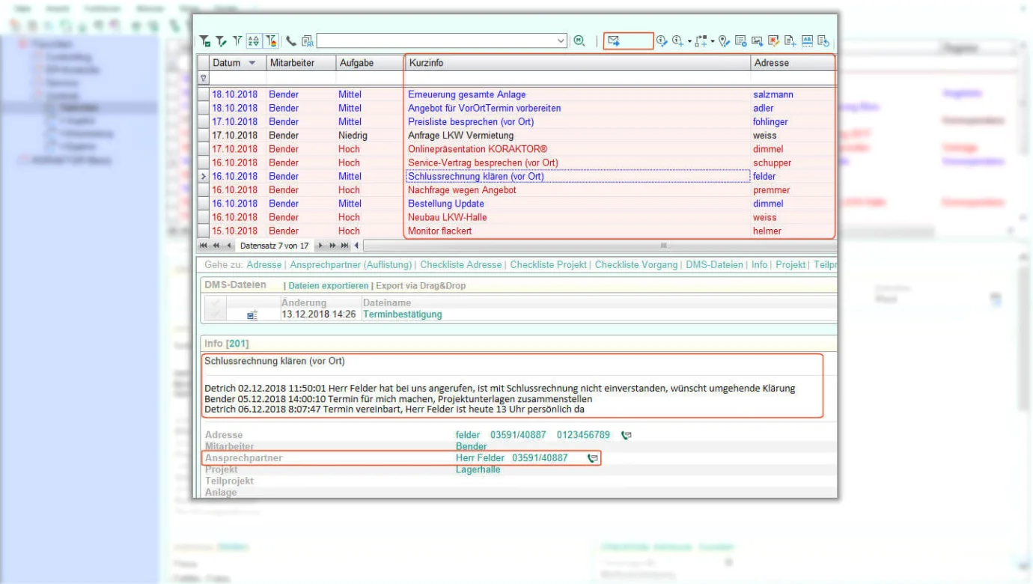Screen dimensions: 1033x584
Task: Toggle the sort A-Z toolbar button
Action: click(254, 41)
